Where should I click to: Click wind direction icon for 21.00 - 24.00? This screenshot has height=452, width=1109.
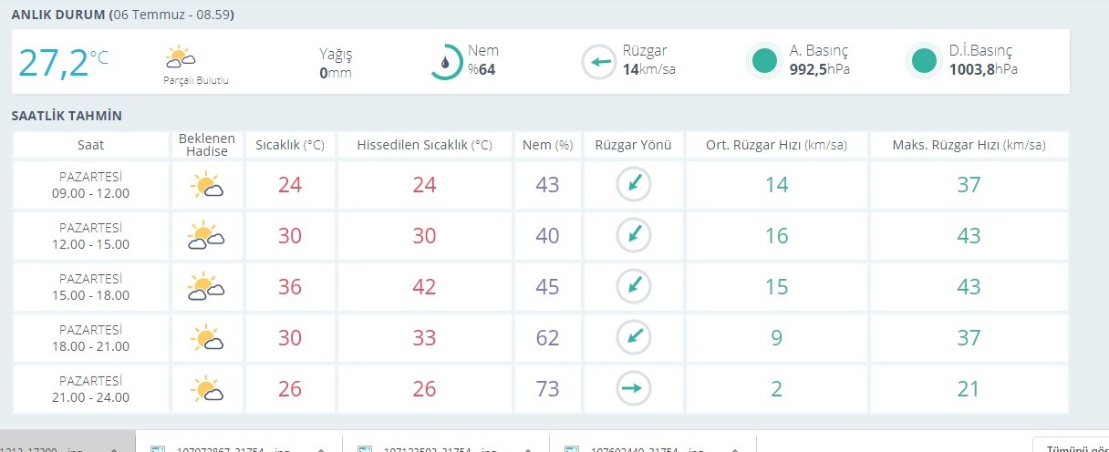pyautogui.click(x=633, y=389)
